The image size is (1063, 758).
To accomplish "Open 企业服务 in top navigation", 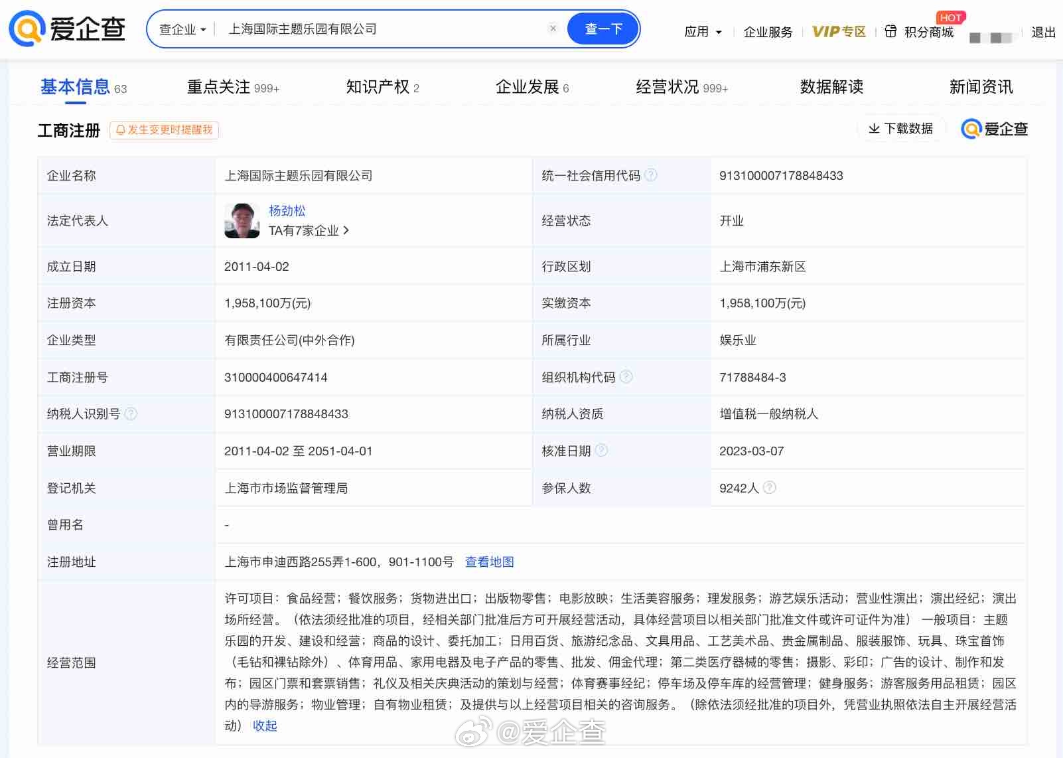I will 768,32.
